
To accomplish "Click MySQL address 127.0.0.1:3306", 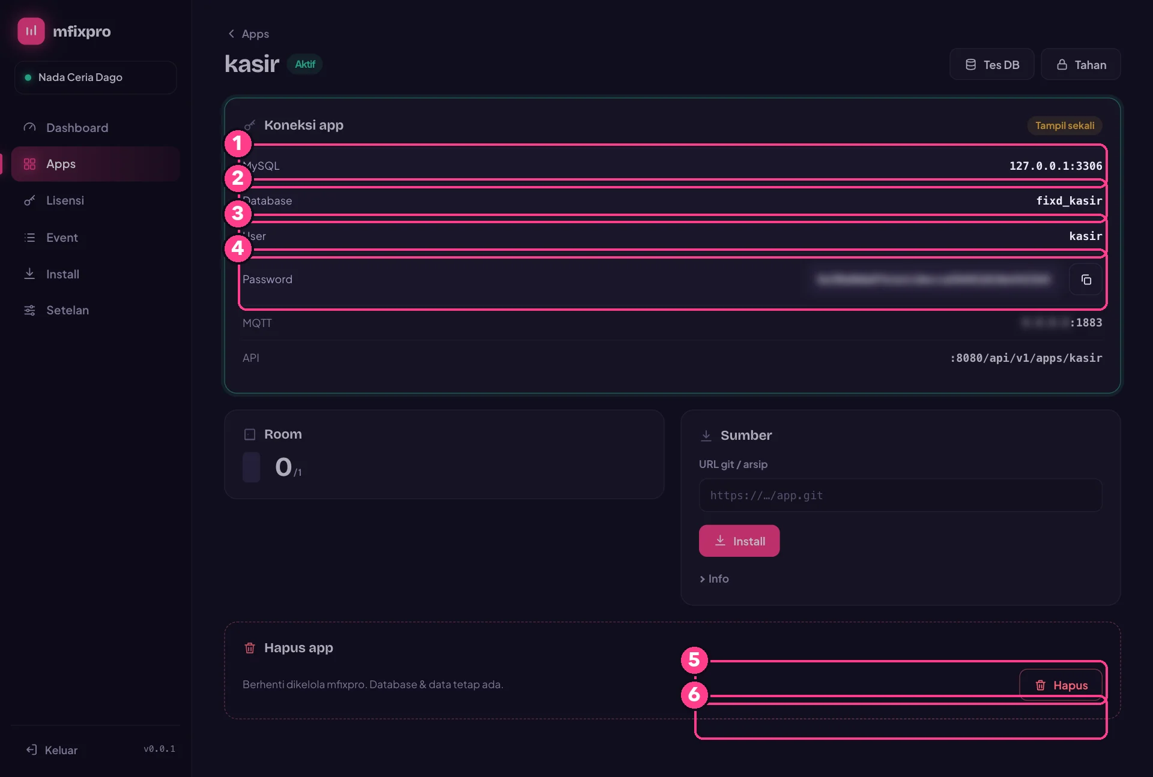I will pyautogui.click(x=1055, y=166).
